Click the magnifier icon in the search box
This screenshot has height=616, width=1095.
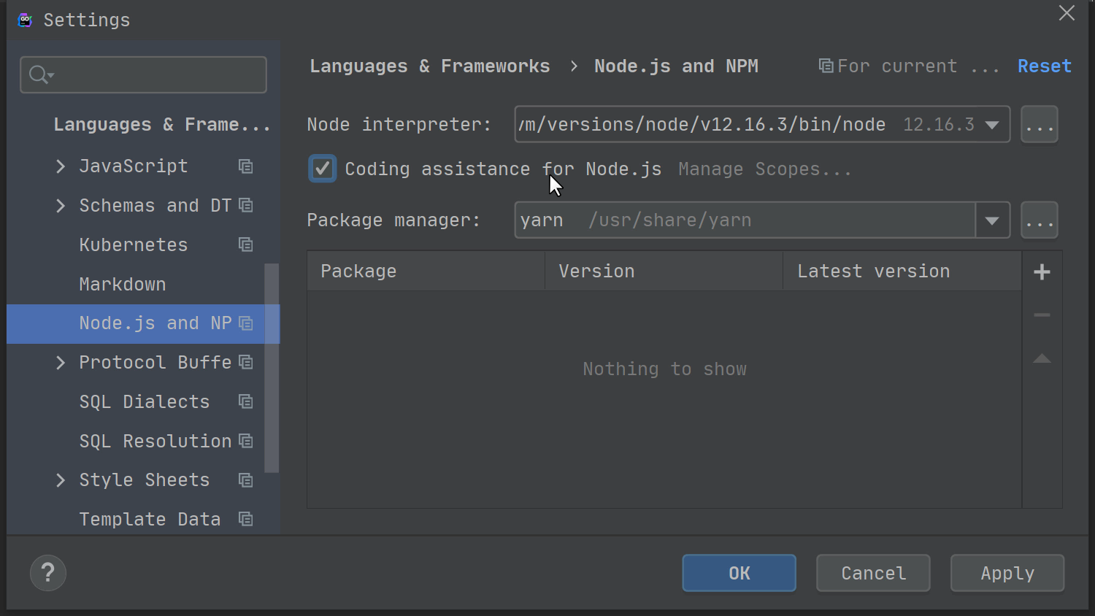coord(39,74)
